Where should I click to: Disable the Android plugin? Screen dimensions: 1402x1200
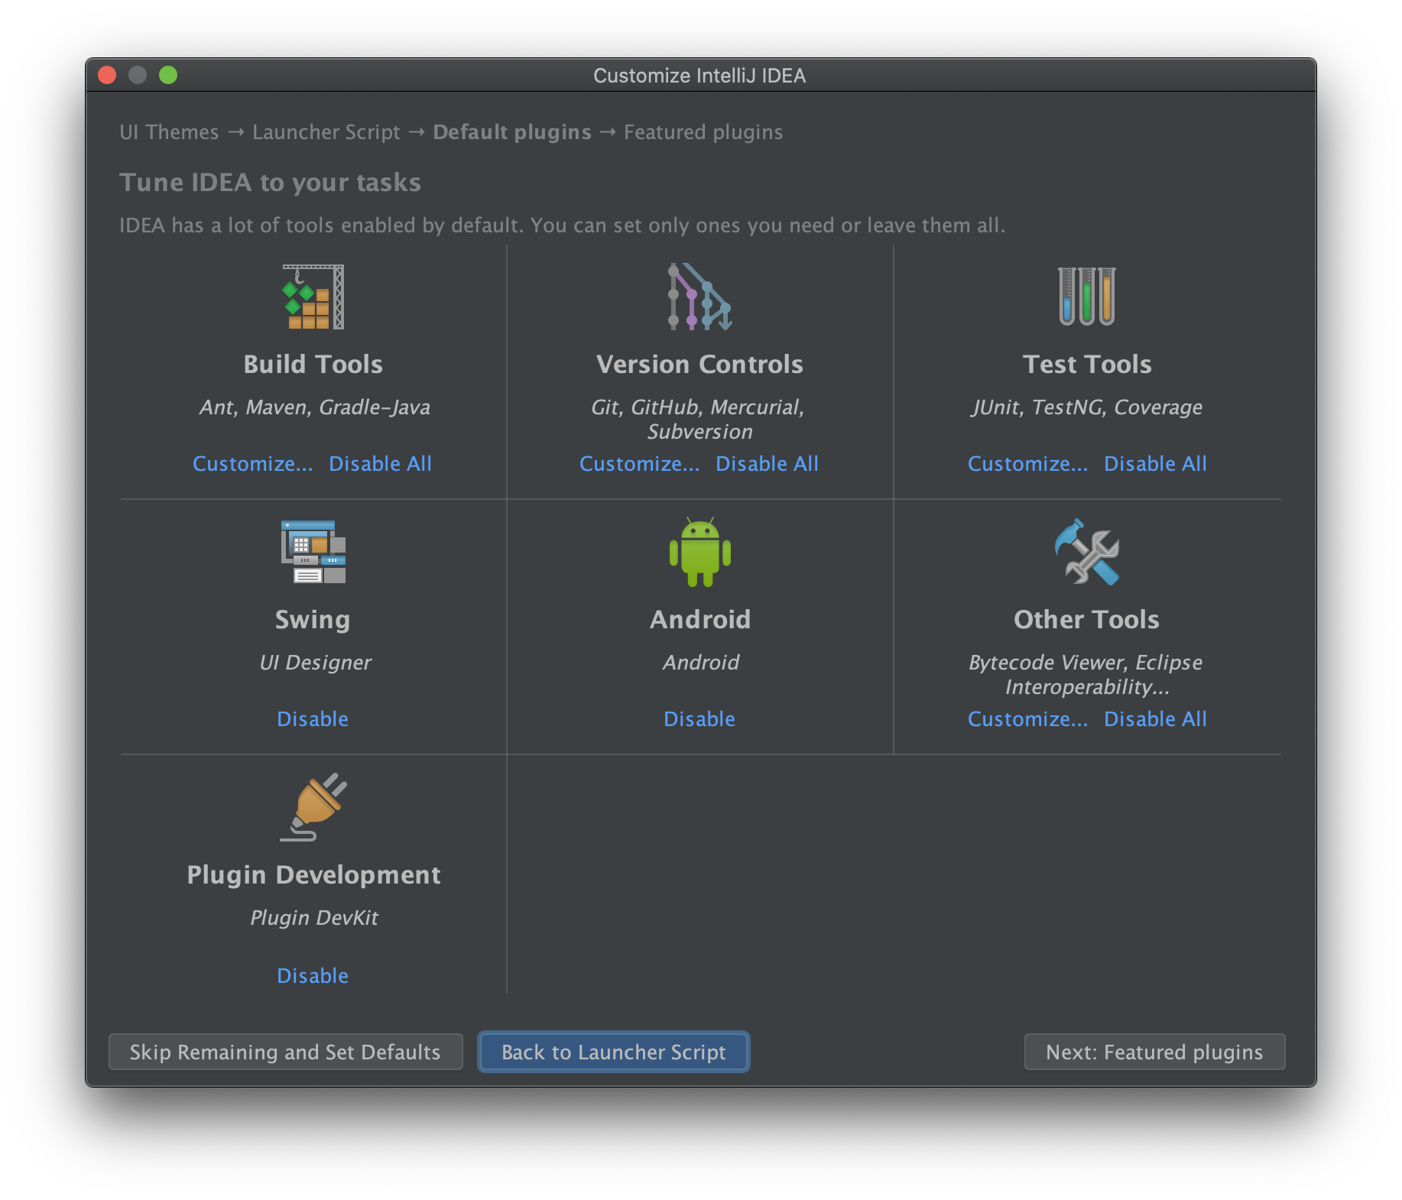tap(699, 719)
